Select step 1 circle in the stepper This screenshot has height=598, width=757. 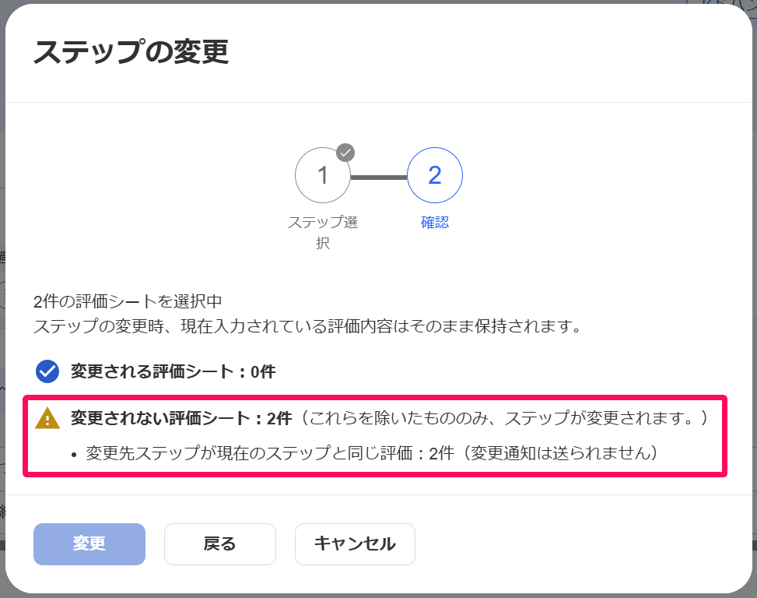pyautogui.click(x=323, y=175)
